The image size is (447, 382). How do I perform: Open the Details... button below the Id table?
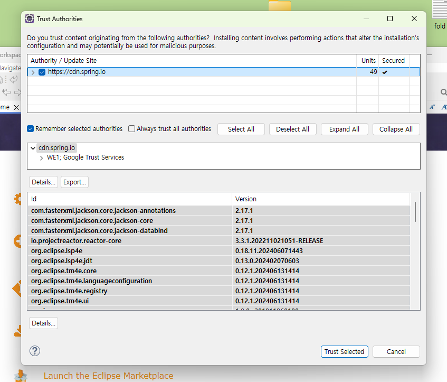point(43,323)
